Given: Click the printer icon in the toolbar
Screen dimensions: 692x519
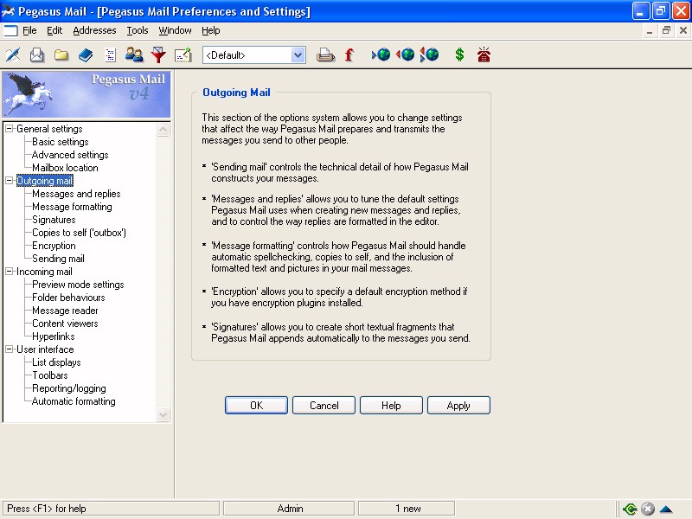Looking at the screenshot, I should coord(326,55).
